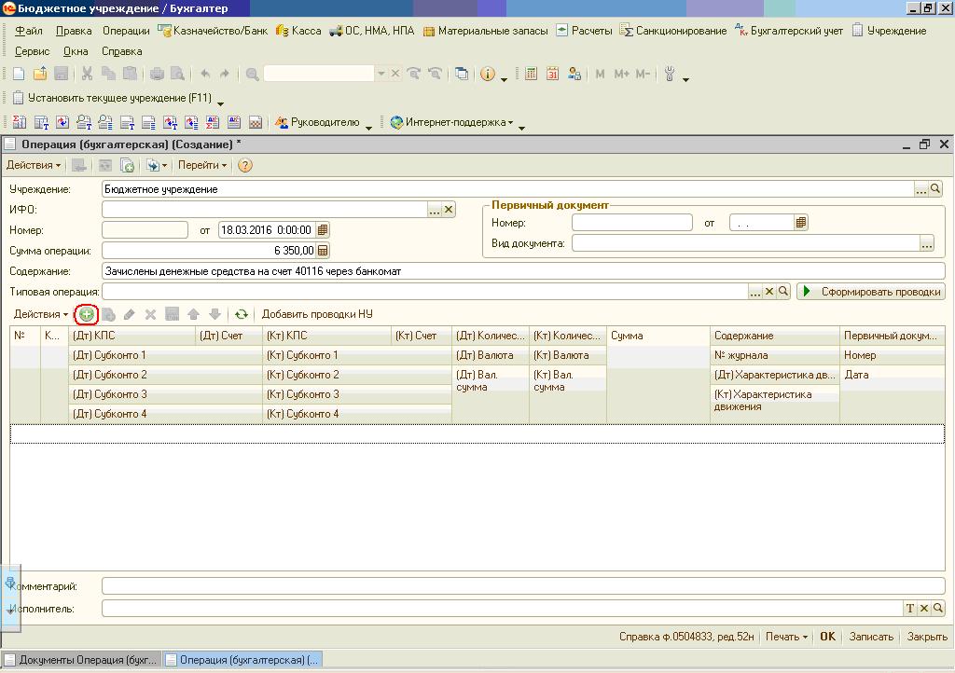Click the Закрыть button
The height and width of the screenshot is (673, 955).
(927, 637)
